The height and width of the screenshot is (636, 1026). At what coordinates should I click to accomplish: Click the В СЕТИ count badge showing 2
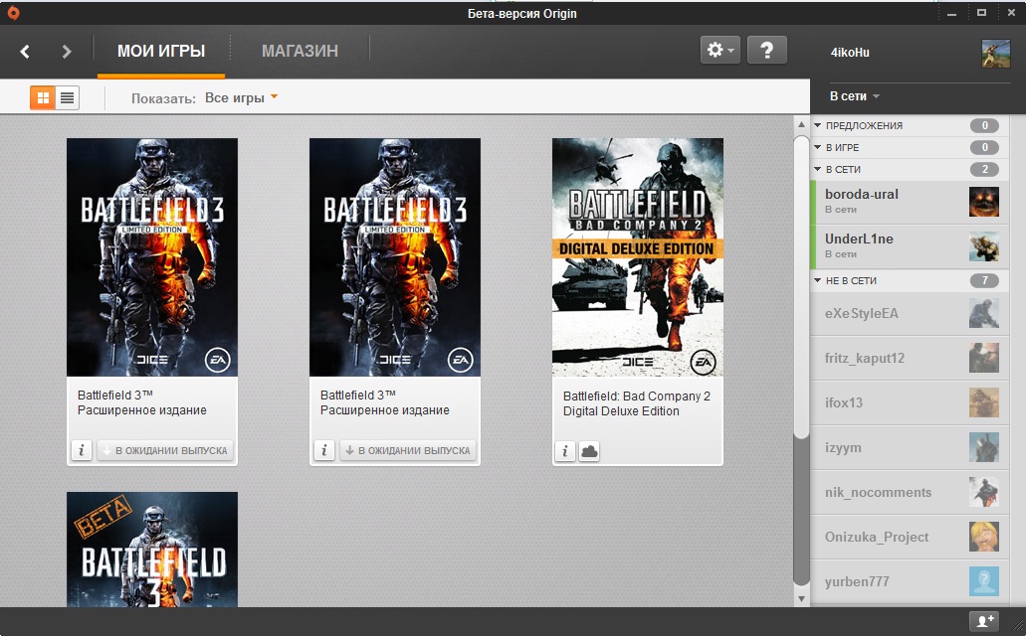[984, 169]
